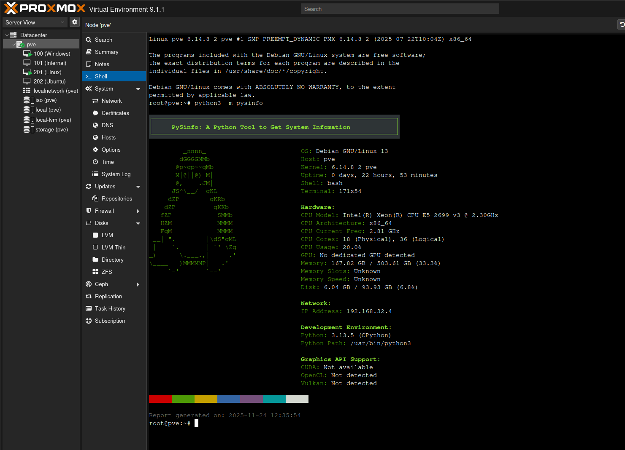Click the book icon beside Summary

(89, 52)
